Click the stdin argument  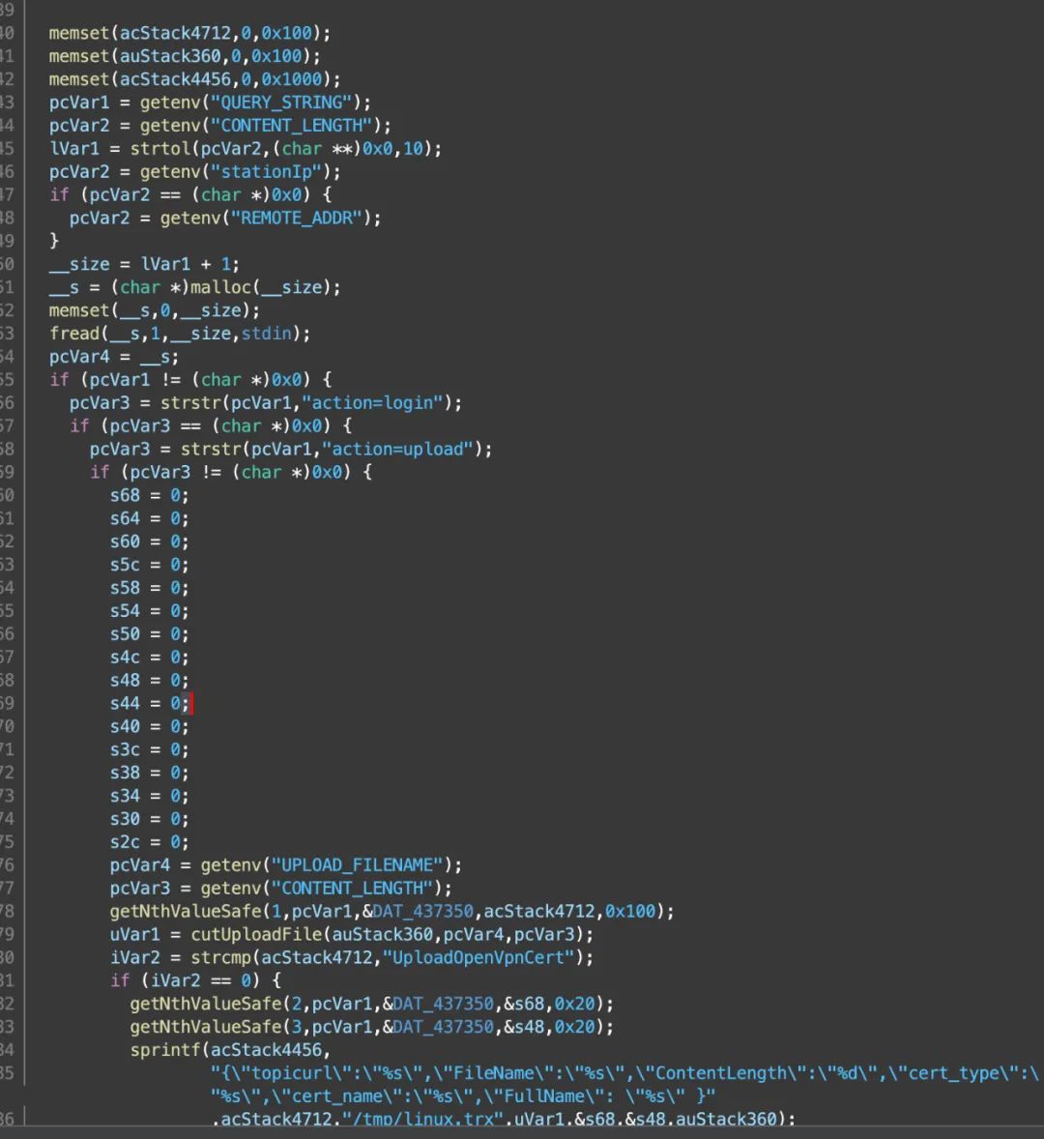click(x=266, y=335)
